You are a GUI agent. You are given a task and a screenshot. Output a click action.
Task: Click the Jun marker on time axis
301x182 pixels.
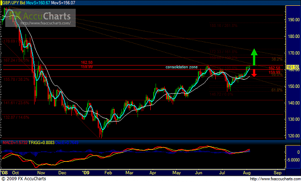tap(199, 173)
